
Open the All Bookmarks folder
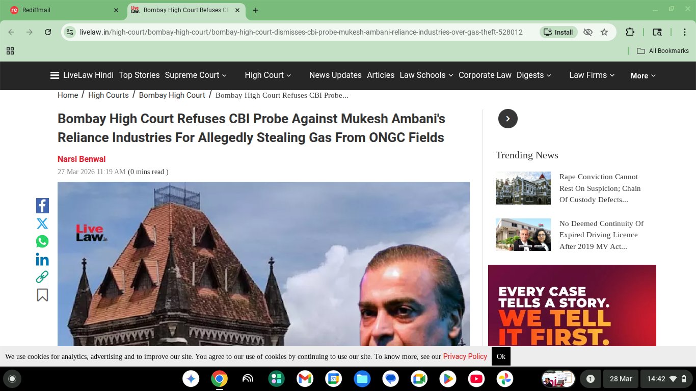click(662, 51)
